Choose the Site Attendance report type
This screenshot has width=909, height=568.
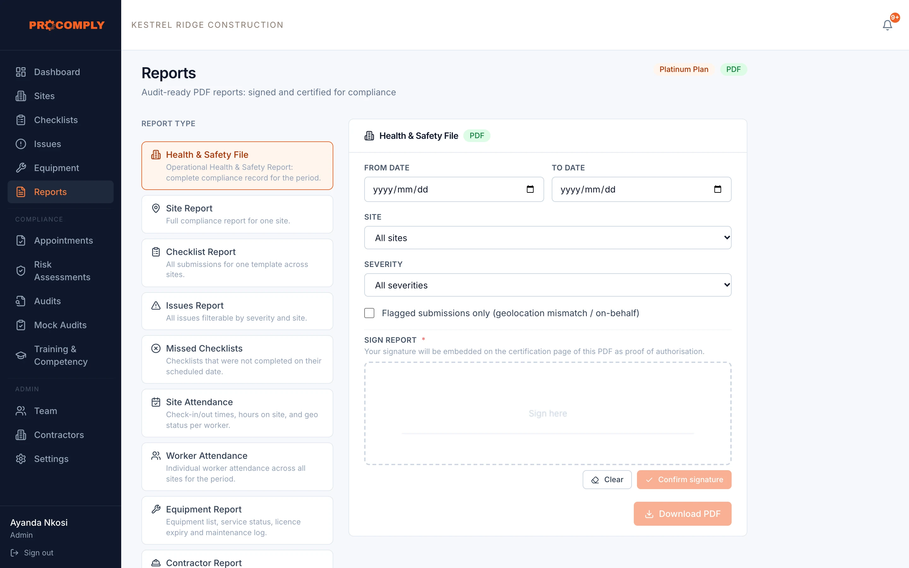pos(237,413)
